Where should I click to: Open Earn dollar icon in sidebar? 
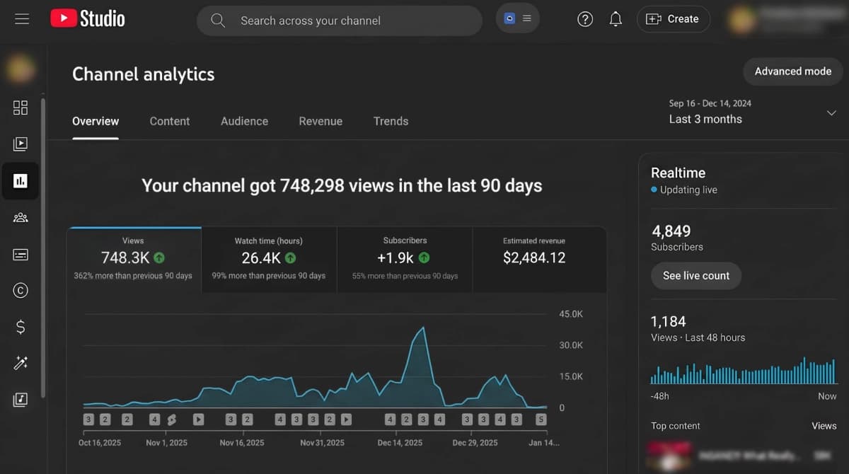(21, 327)
